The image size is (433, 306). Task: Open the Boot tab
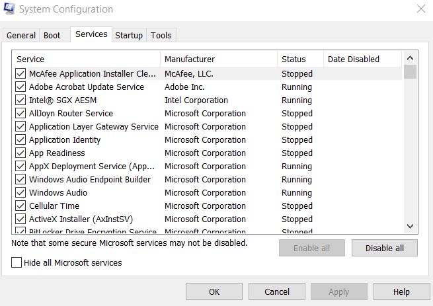52,35
